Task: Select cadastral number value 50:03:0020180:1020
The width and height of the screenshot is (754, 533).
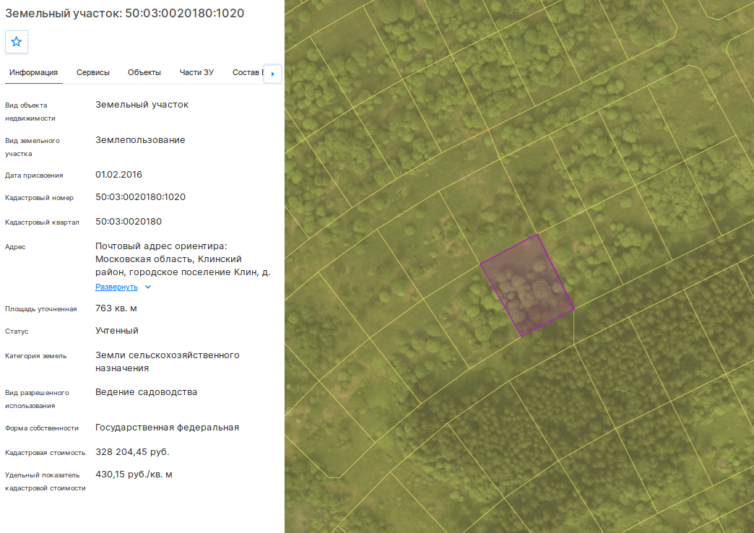Action: click(x=140, y=197)
